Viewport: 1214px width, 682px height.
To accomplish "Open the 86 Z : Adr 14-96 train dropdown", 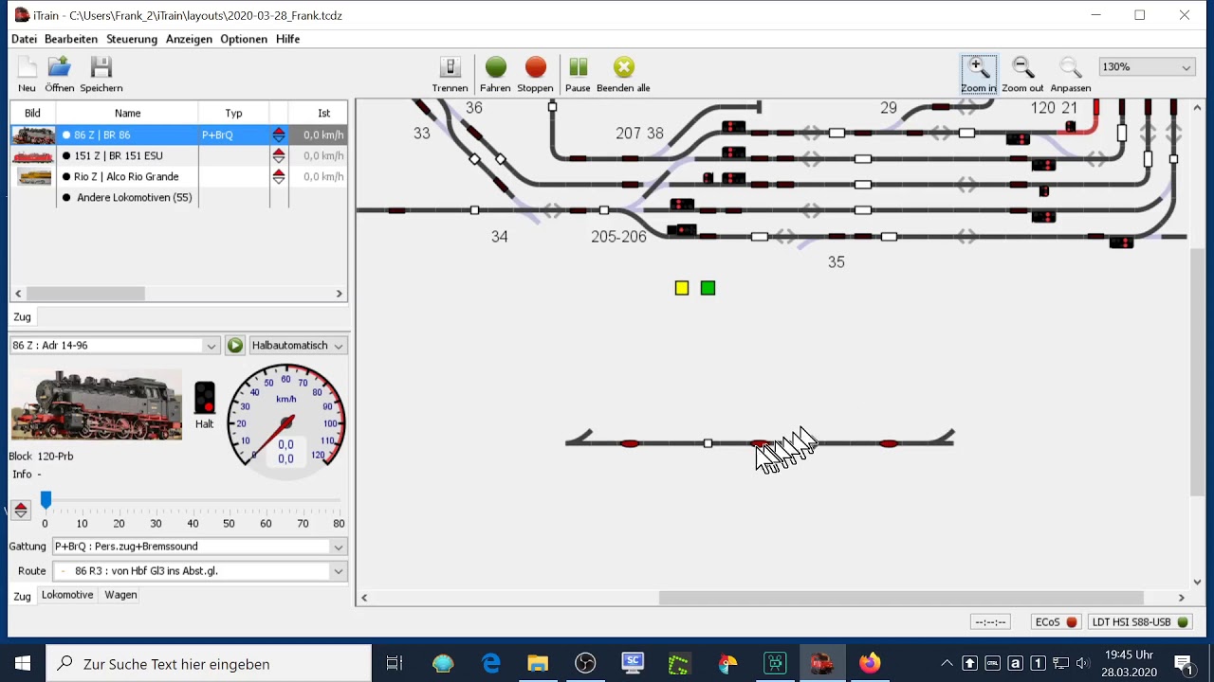I will (115, 346).
